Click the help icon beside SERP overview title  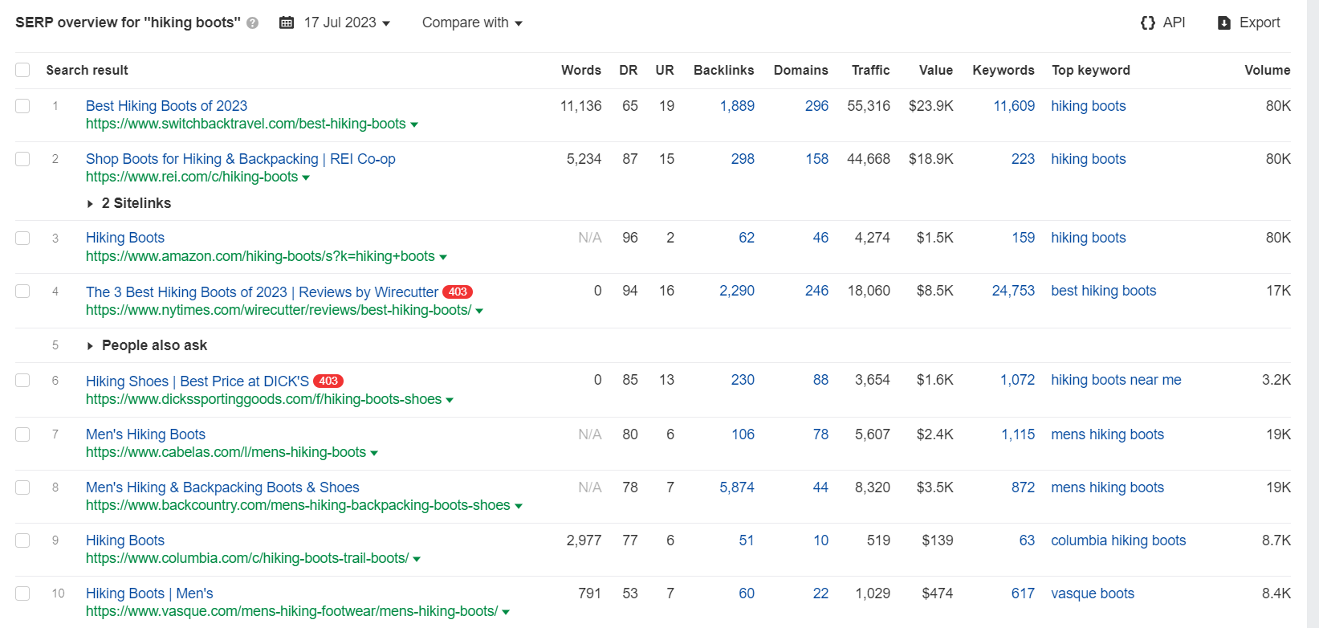253,23
